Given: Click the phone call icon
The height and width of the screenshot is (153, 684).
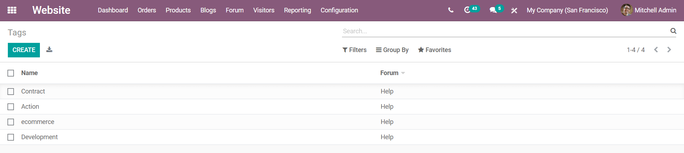Looking at the screenshot, I should tap(451, 10).
